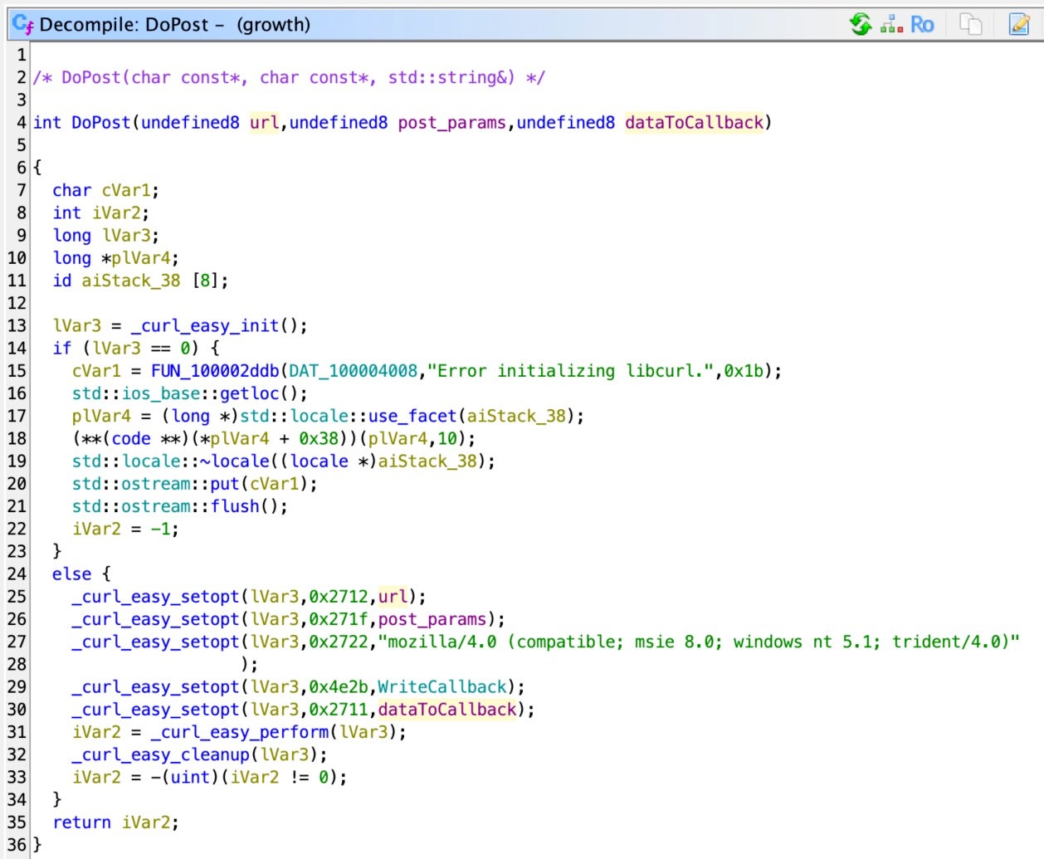Click the Cf Decompile panel icon
The width and height of the screenshot is (1044, 859).
tap(23, 24)
